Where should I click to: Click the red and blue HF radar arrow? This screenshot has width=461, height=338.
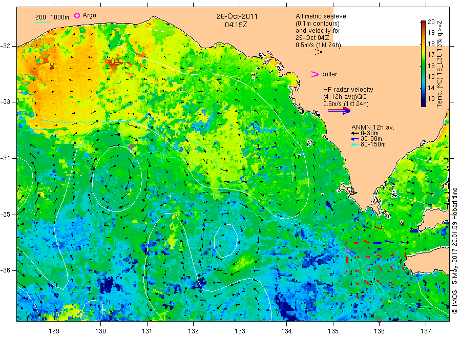coord(340,111)
